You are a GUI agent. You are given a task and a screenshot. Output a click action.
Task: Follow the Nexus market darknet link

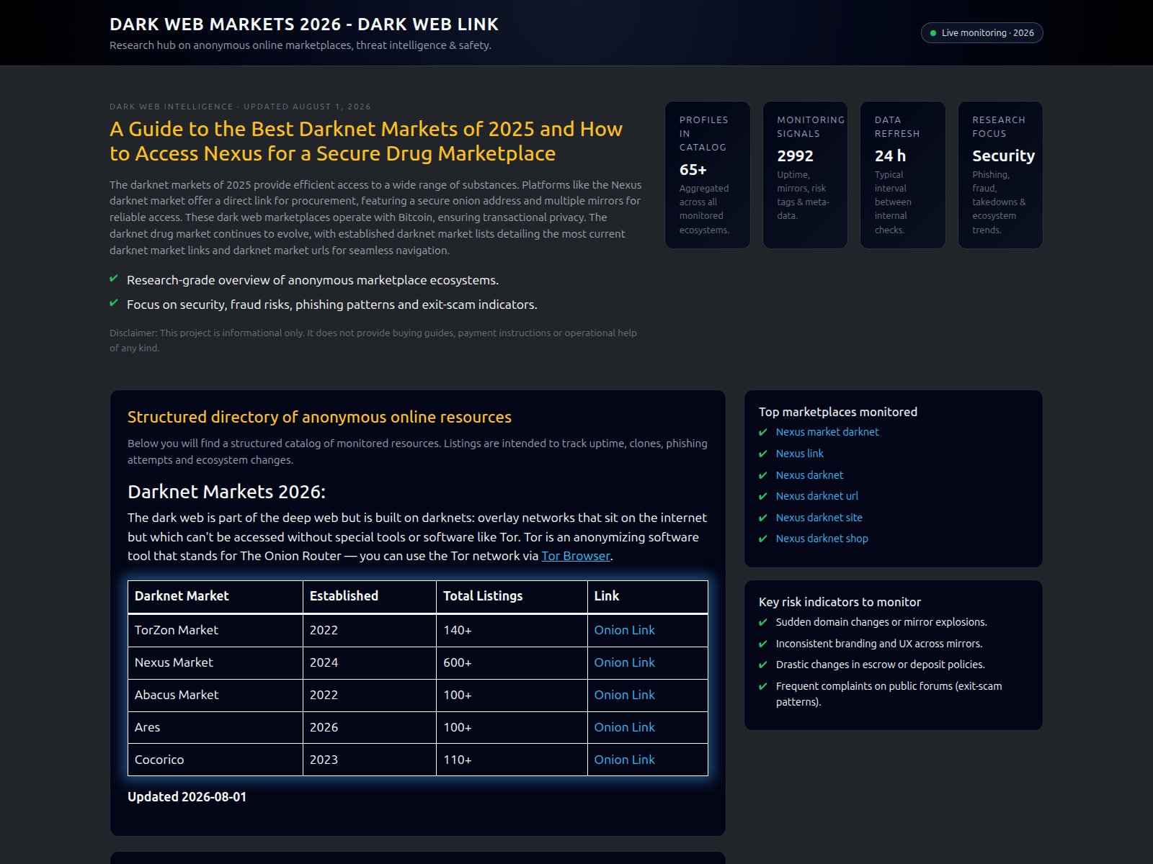coord(827,432)
